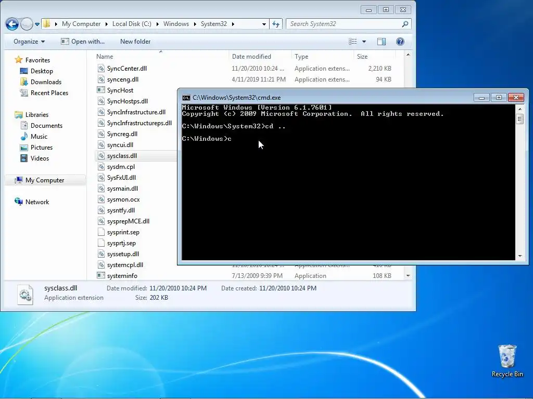The image size is (533, 399).
Task: Change the view icon in toolbar
Action: tap(353, 42)
